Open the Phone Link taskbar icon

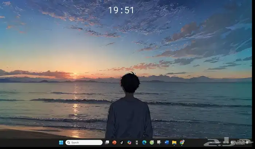click(x=137, y=142)
